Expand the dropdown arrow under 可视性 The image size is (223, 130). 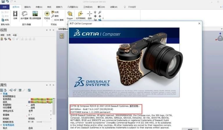(x=47, y=21)
